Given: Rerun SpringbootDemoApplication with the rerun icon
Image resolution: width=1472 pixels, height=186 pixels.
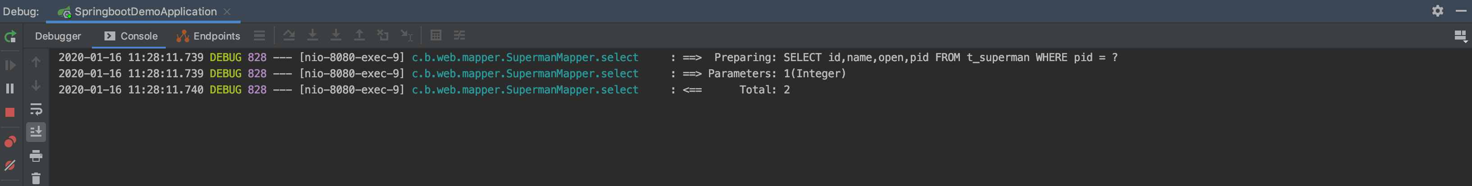Looking at the screenshot, I should [10, 37].
